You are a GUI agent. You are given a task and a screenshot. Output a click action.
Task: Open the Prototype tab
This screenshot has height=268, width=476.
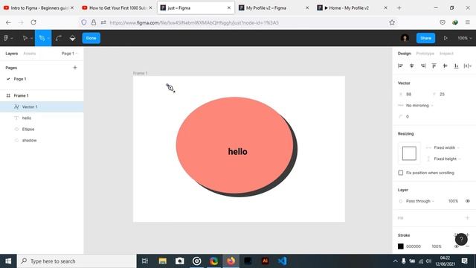point(425,54)
